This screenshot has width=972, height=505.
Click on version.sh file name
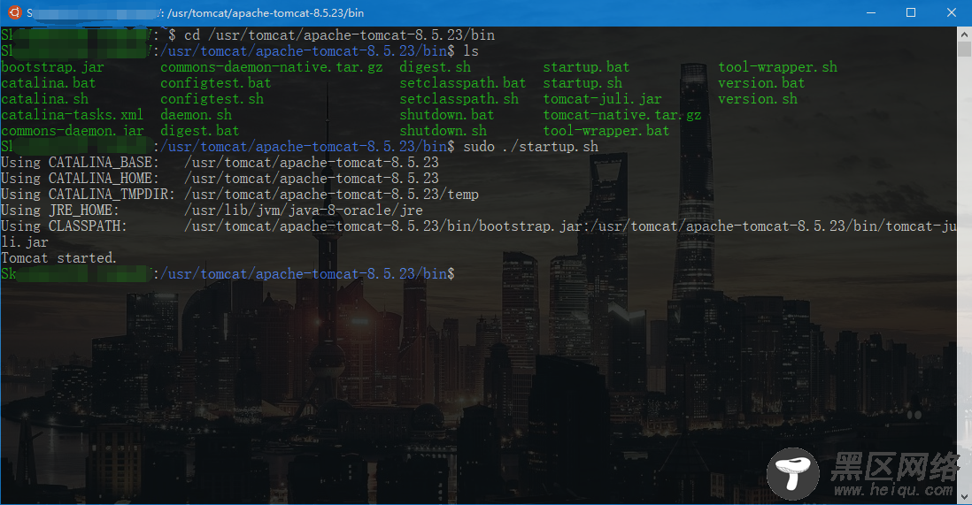point(758,99)
